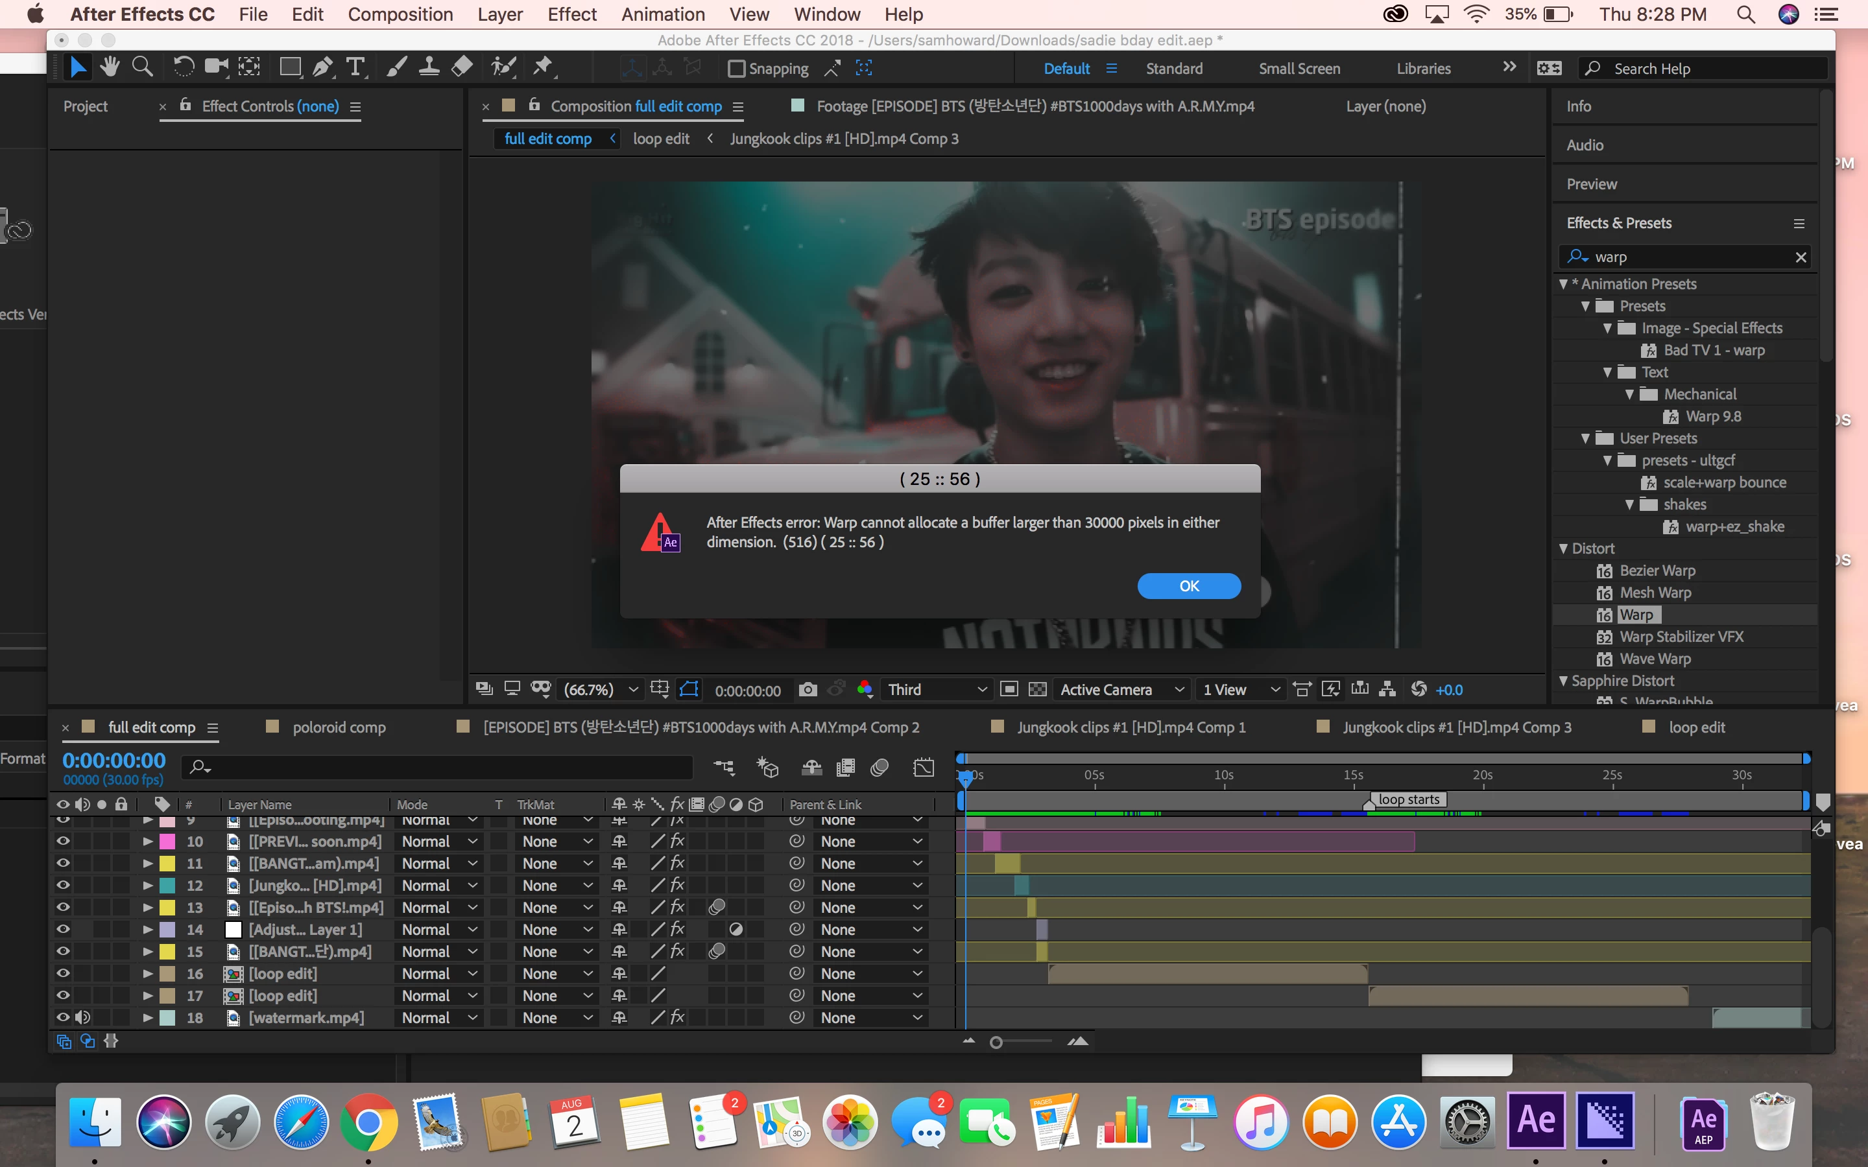
Task: Select the Hand tool
Action: click(x=110, y=68)
